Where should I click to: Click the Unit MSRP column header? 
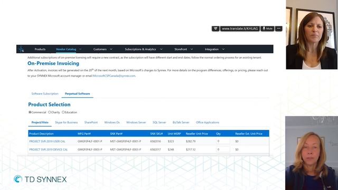coord(174,134)
